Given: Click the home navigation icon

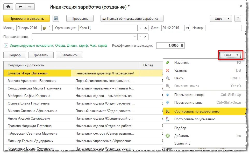Looking at the screenshot, I should (8, 6).
